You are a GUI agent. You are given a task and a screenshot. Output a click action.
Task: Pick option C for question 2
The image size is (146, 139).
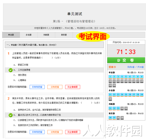pos(54,120)
